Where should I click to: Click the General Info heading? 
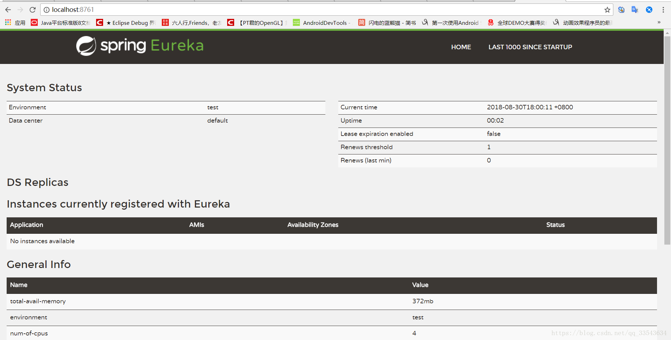point(39,264)
